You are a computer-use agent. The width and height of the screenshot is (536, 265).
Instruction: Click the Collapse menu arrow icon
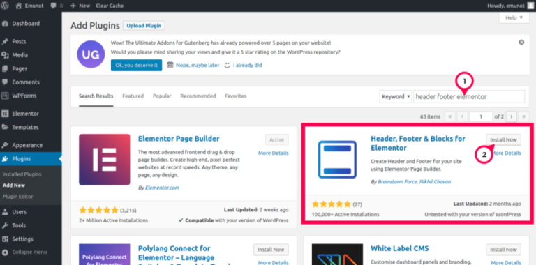click(5, 252)
